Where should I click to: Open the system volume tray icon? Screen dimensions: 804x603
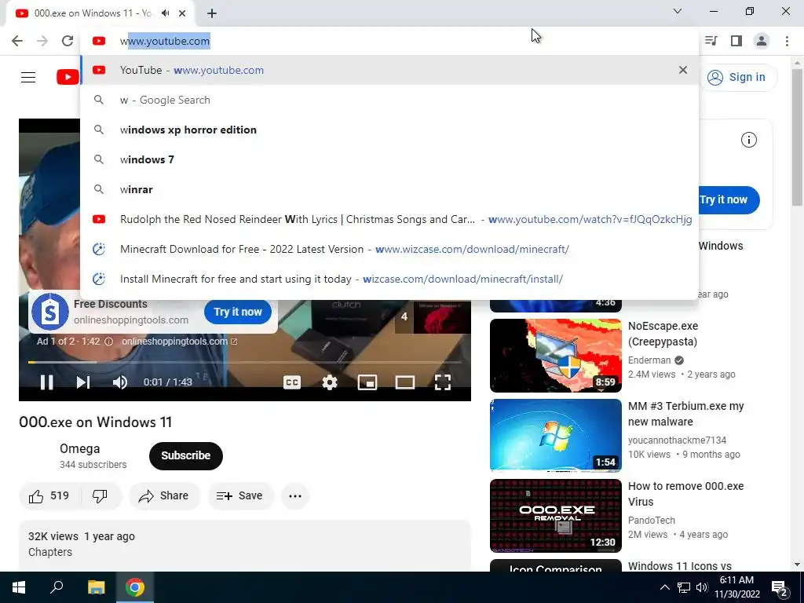[702, 587]
